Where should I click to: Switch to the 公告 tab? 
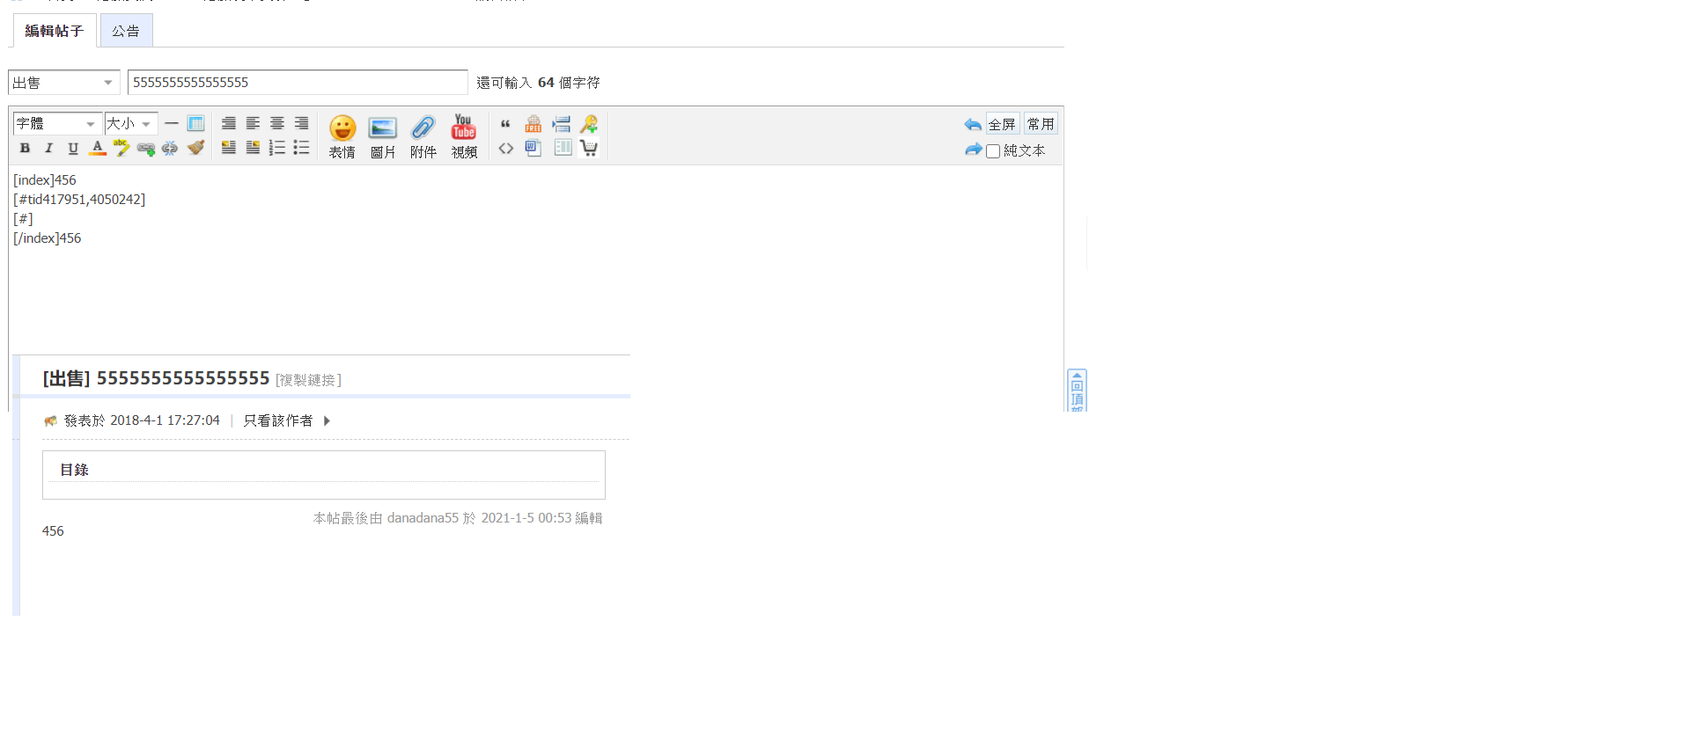tap(126, 31)
